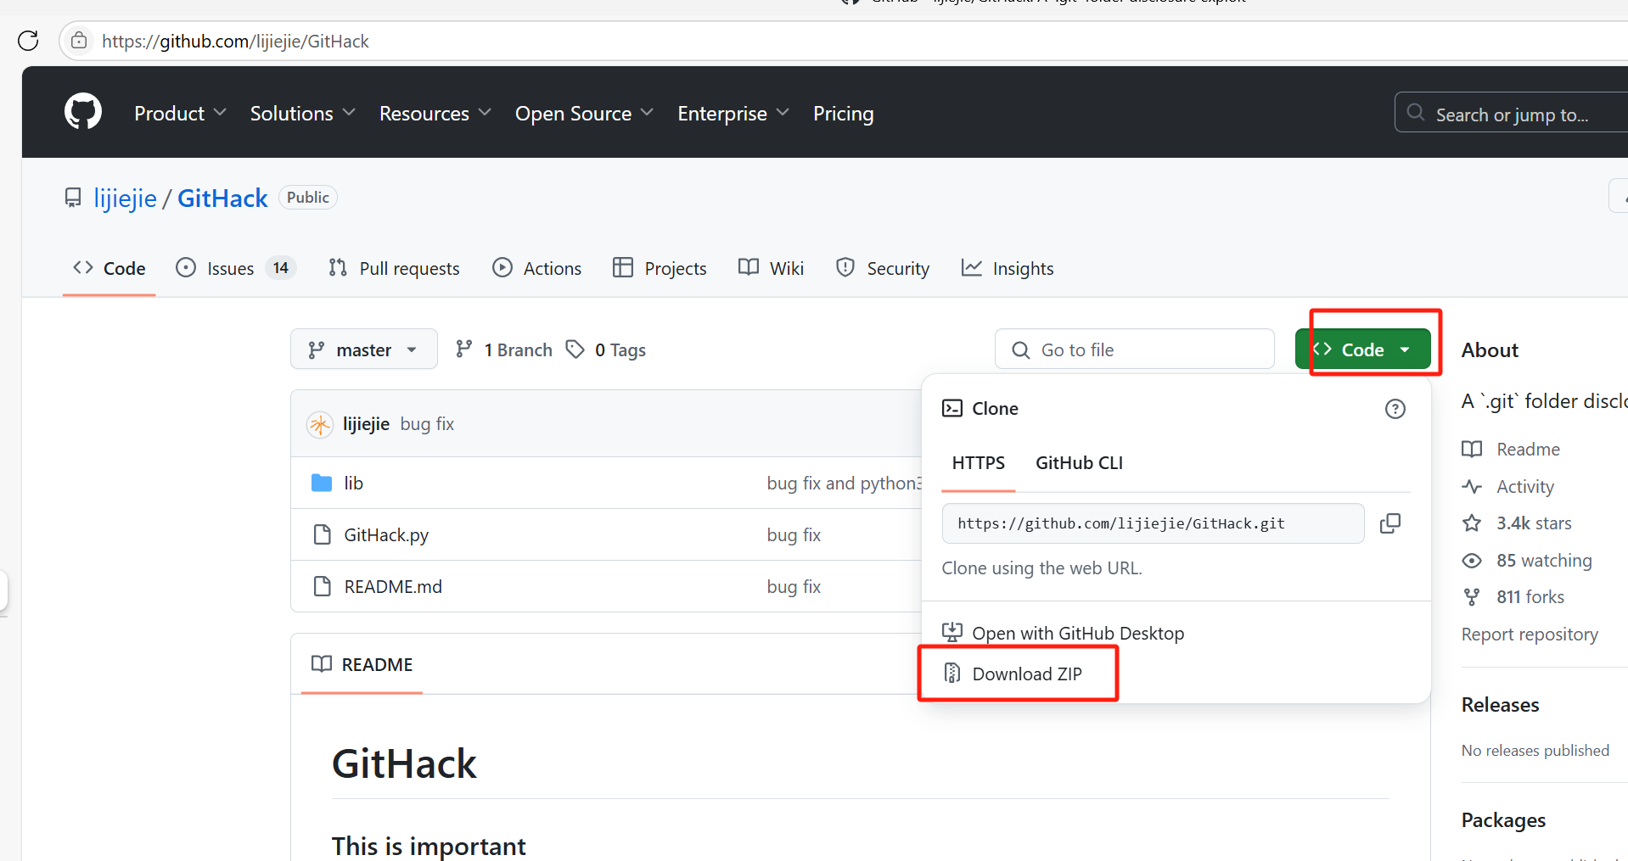Open the Actions tab
This screenshot has width=1628, height=861.
point(537,268)
